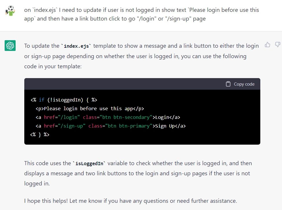
Task: Click the code line with href="/login"
Action: 108,117
